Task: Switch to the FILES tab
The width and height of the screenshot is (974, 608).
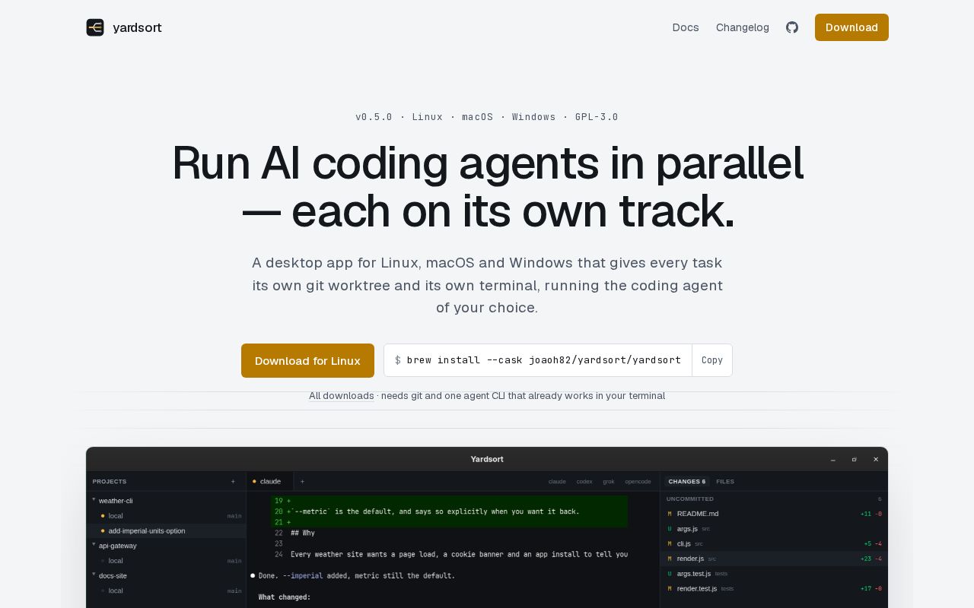Action: pyautogui.click(x=725, y=481)
